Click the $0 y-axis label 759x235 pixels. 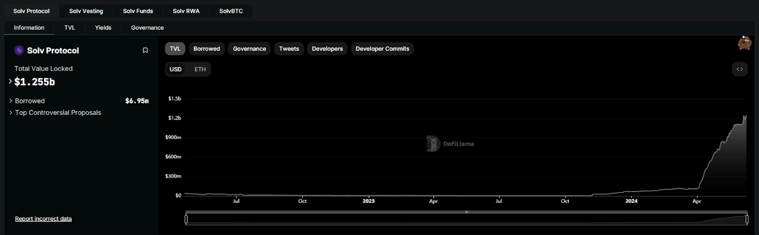178,195
